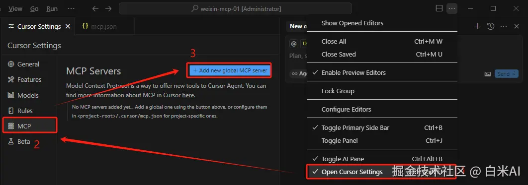
Task: Close the AI chat pane
Action: point(517,26)
